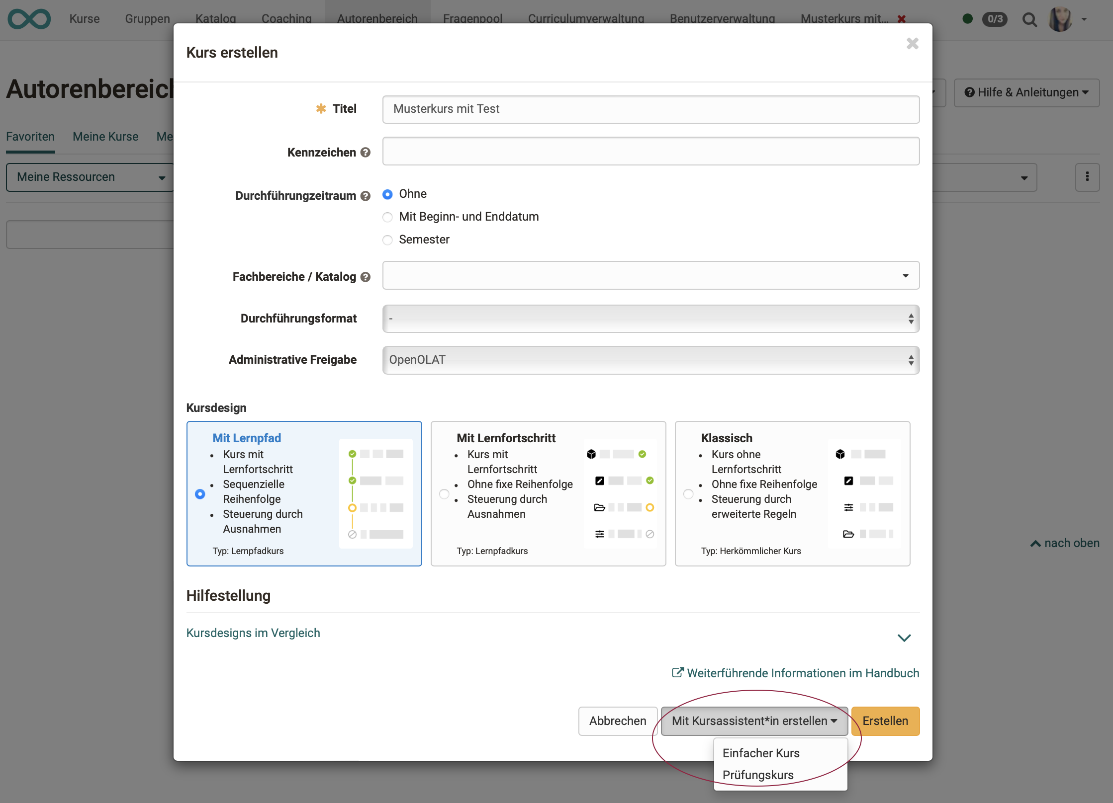Click the Durchführungzeitraum help icon
Screen dimensions: 1113x803
click(366, 196)
